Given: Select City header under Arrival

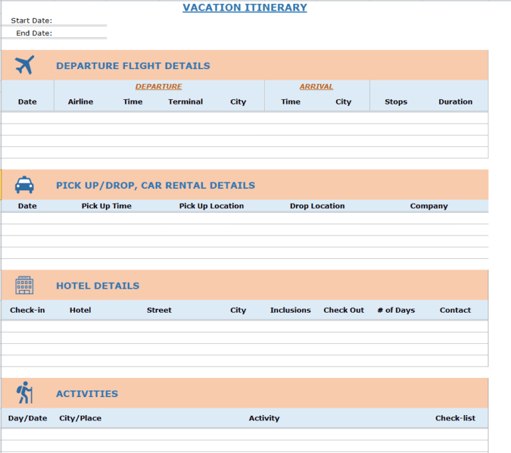Looking at the screenshot, I should click(x=343, y=102).
